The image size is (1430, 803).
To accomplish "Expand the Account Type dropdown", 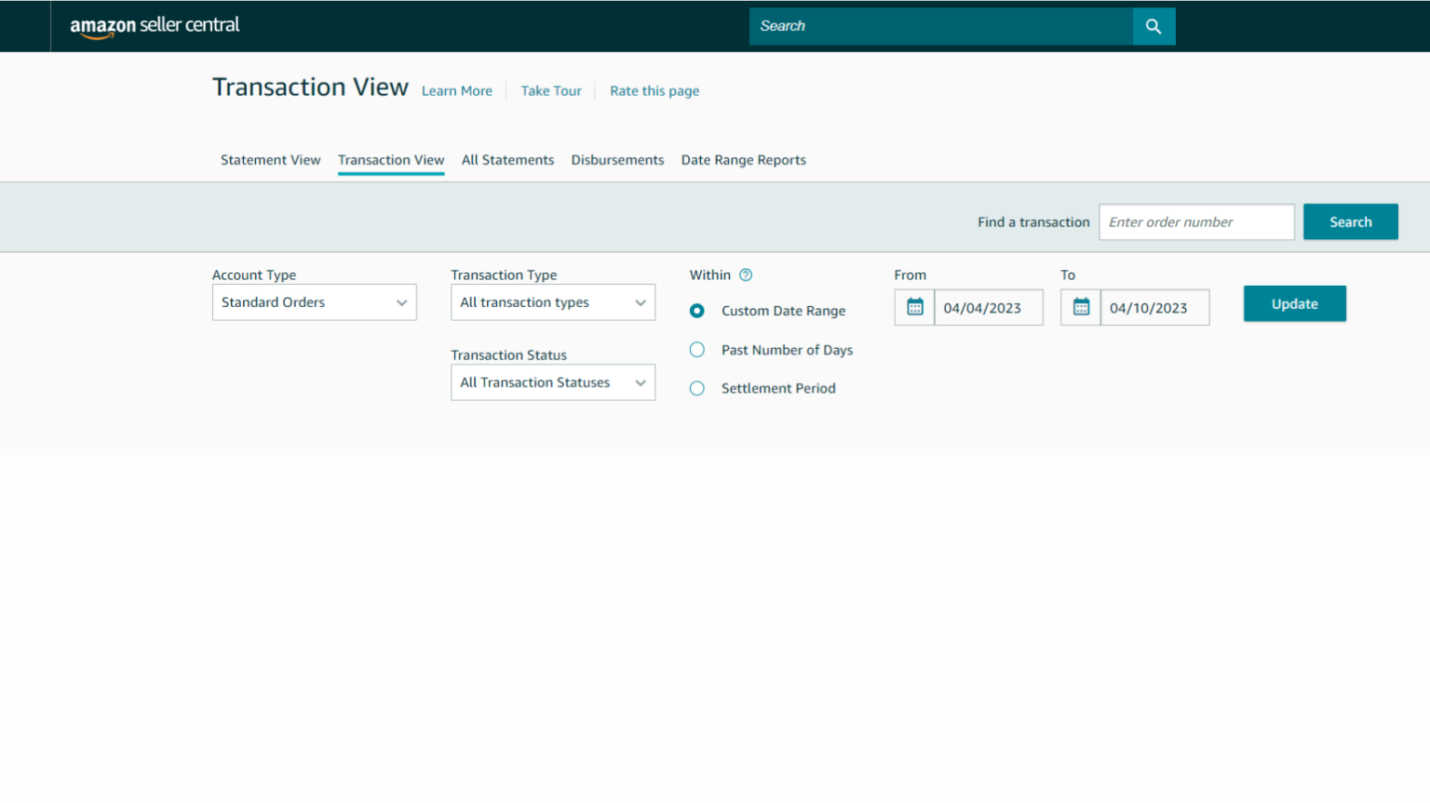I will tap(314, 302).
